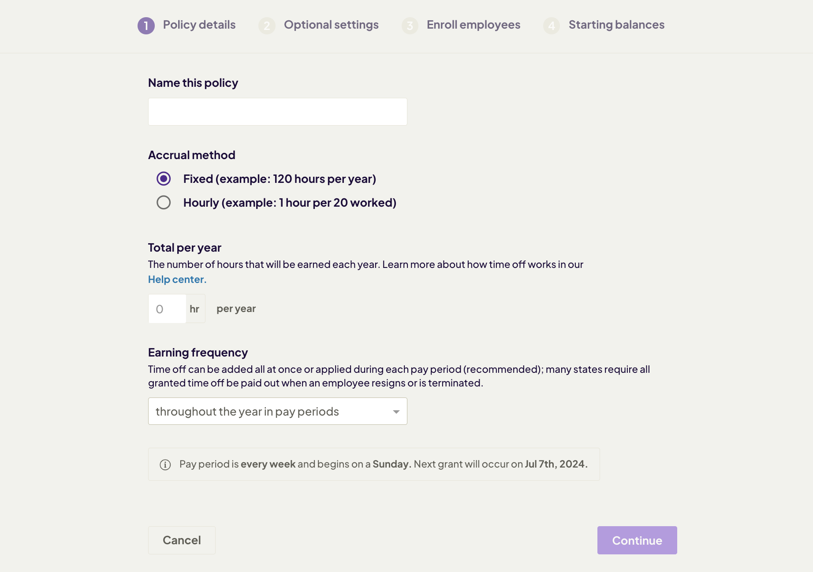
Task: Choose the Hourly 1 hour per 20 worked label
Action: 290,203
